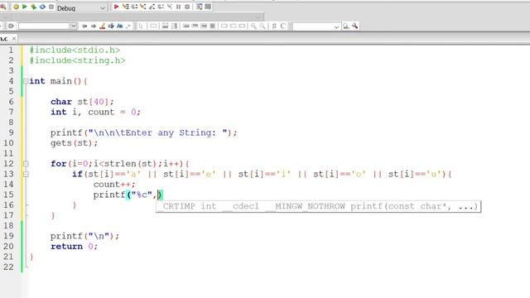The height and width of the screenshot is (298, 530).
Task: Click the find icon at toolbar's left edge
Action: point(2,7)
